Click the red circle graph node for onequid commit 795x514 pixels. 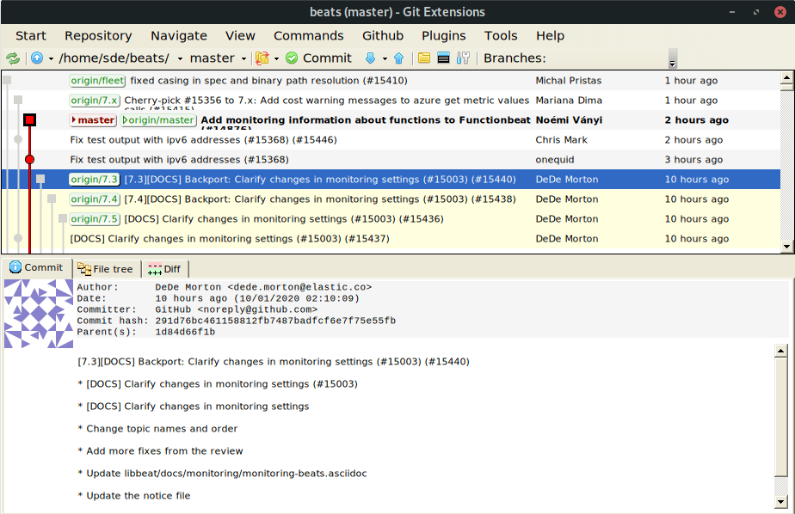30,160
